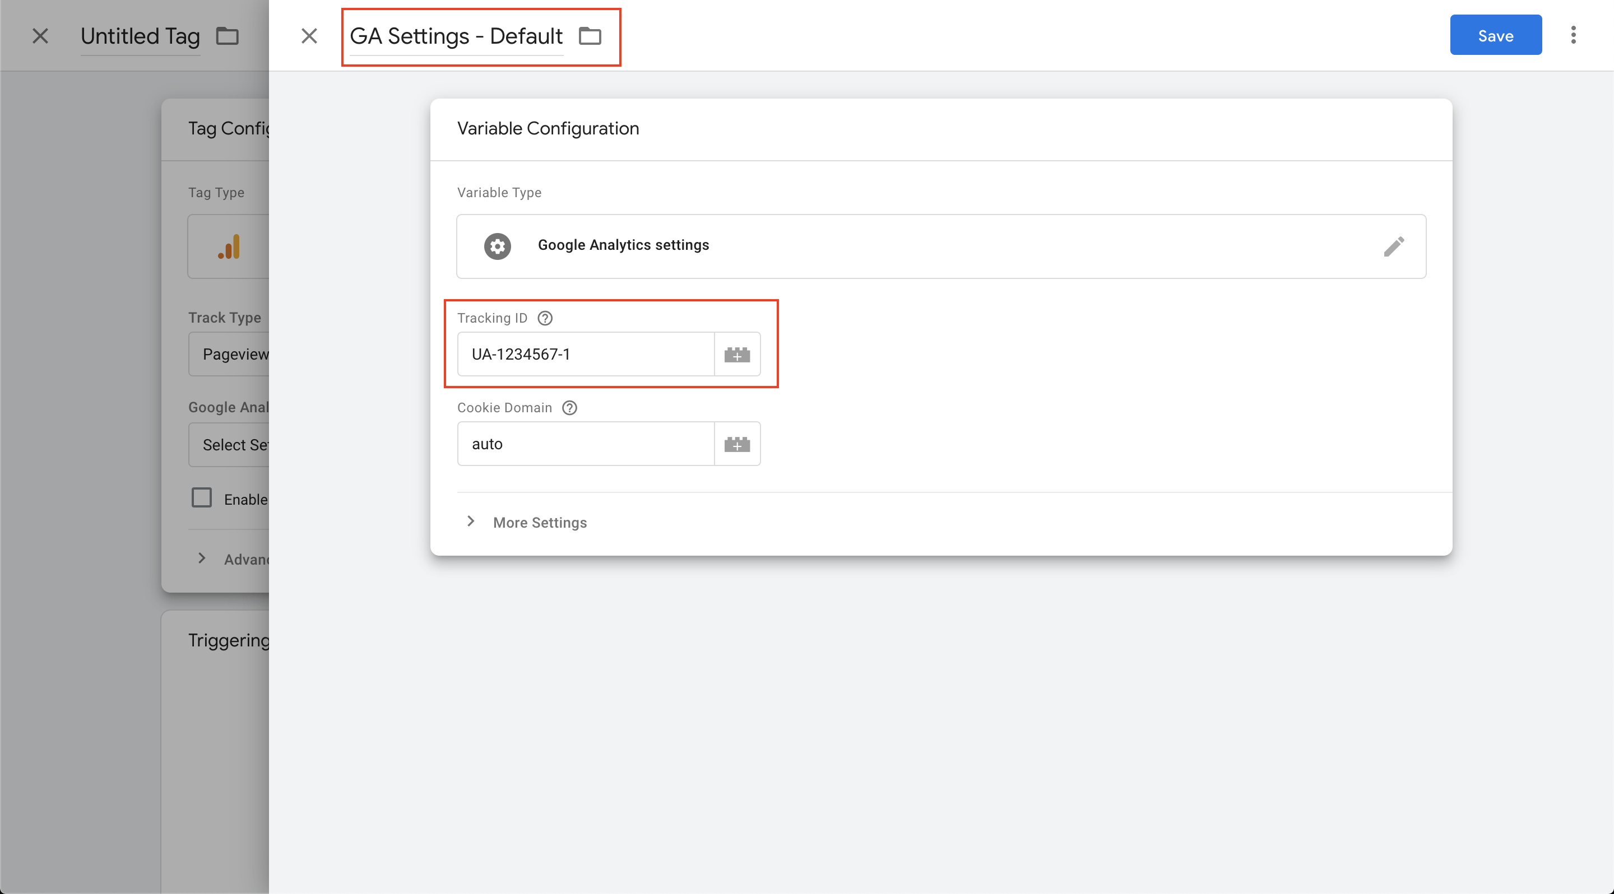Image resolution: width=1614 pixels, height=894 pixels.
Task: Toggle the Enable checkbox in tag config
Action: pos(202,499)
